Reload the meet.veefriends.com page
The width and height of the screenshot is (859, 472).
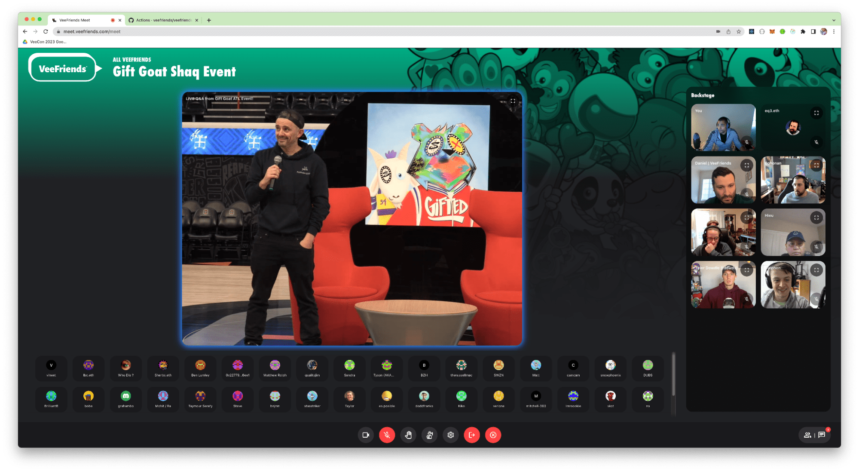coord(46,31)
